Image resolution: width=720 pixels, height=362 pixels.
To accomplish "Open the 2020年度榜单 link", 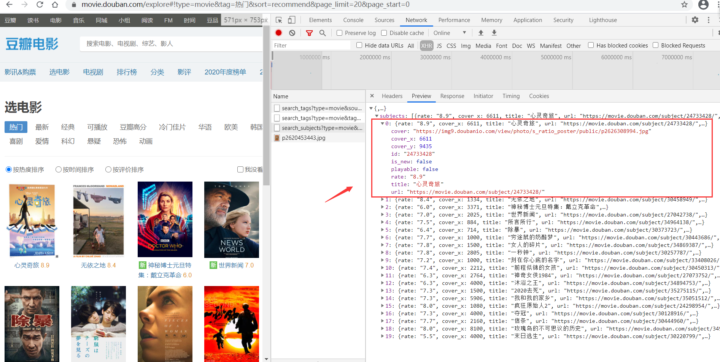I will (x=225, y=72).
